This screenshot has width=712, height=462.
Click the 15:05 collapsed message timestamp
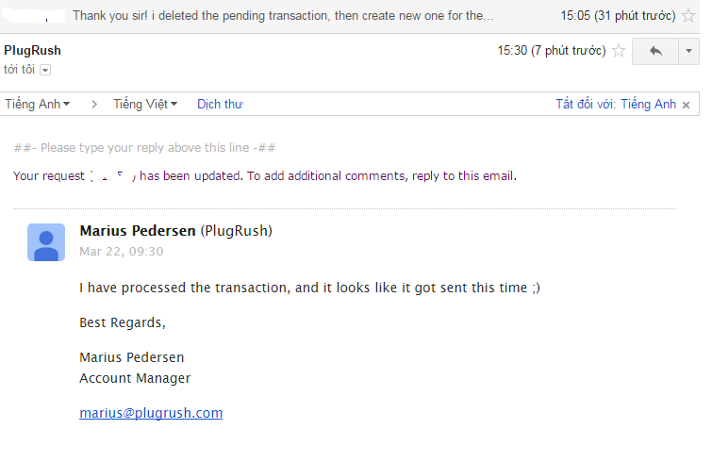tap(618, 16)
